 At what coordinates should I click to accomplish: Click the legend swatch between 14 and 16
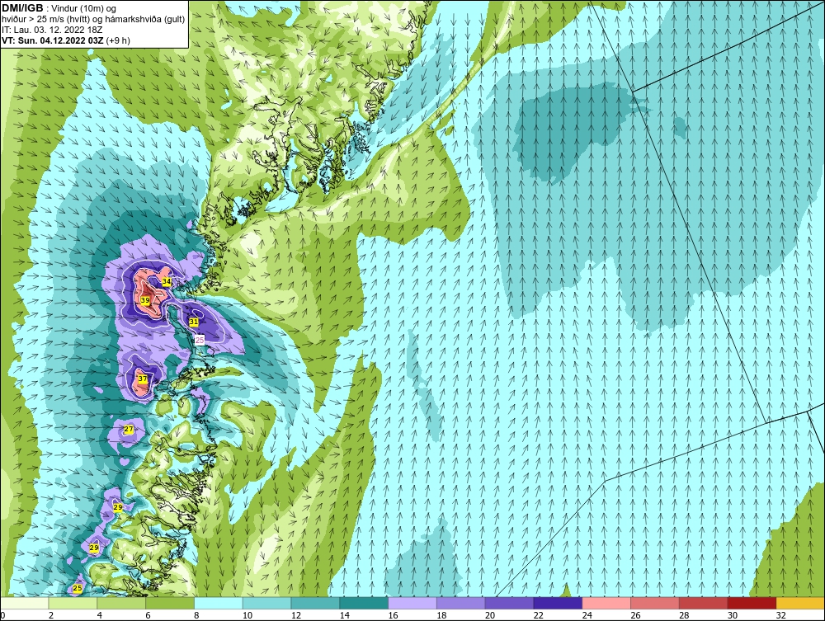tap(364, 603)
